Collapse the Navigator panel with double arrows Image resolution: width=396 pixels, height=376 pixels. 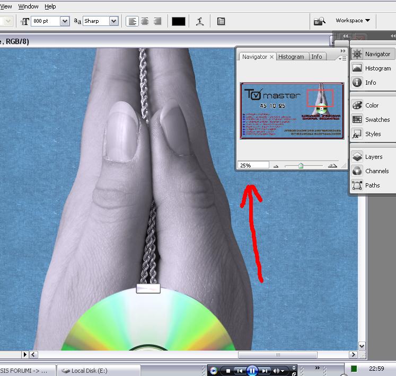coord(342,51)
